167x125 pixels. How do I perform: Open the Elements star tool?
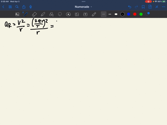click(x=68, y=14)
